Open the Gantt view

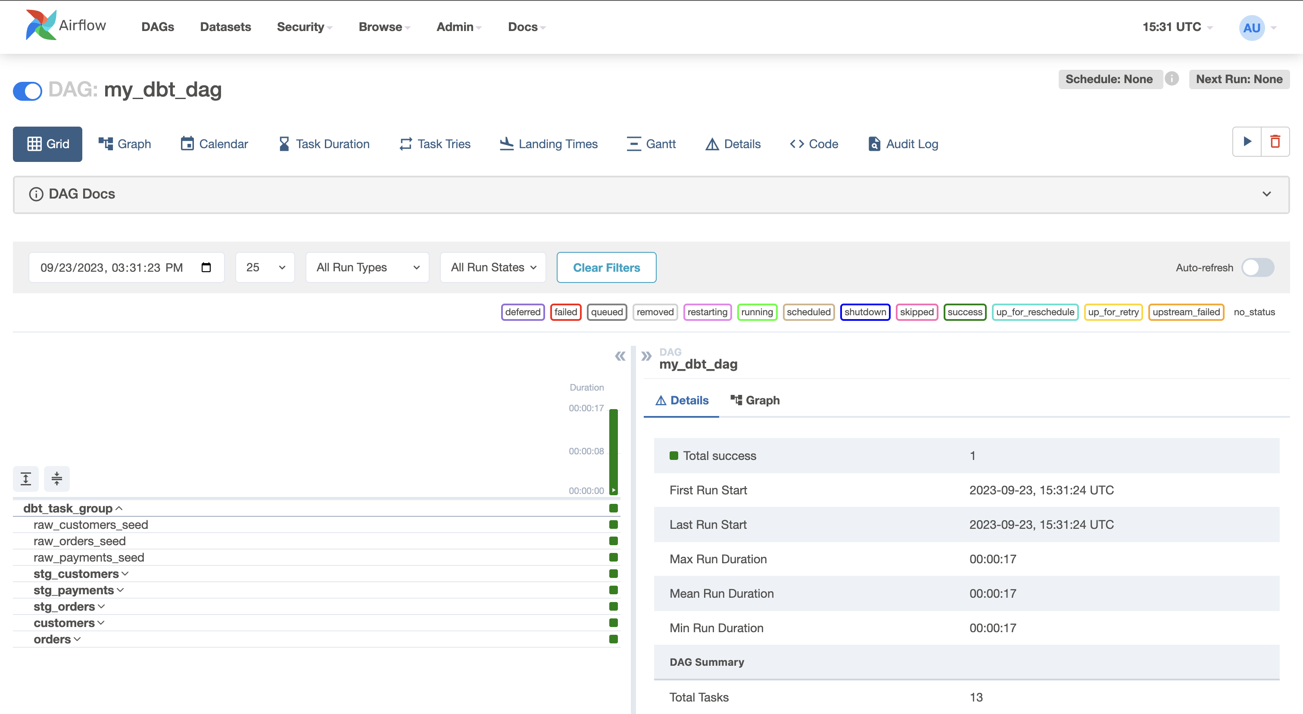[x=651, y=143]
